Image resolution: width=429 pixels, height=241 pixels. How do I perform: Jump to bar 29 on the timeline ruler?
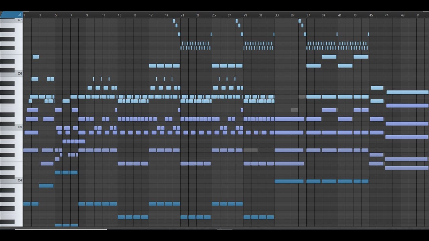pos(245,15)
